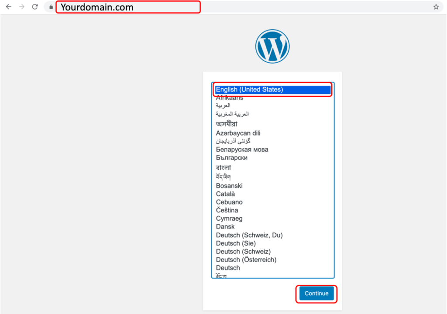Choose the العربية option below Afrikaans
Image resolution: width=447 pixels, height=314 pixels.
[273, 106]
